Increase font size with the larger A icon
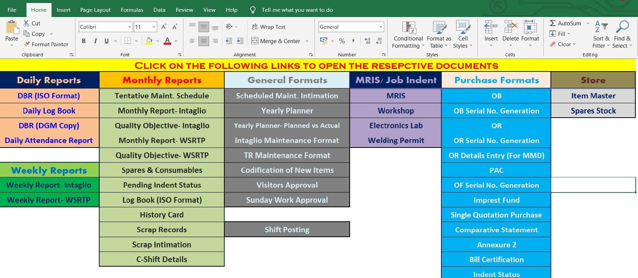 click(164, 27)
